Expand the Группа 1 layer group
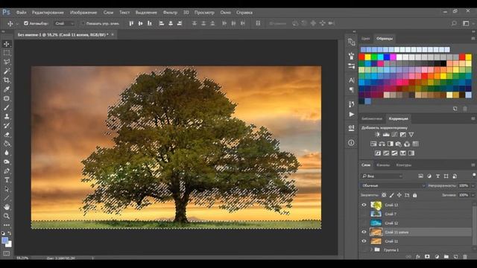Image resolution: width=477 pixels, height=268 pixels. point(371,250)
